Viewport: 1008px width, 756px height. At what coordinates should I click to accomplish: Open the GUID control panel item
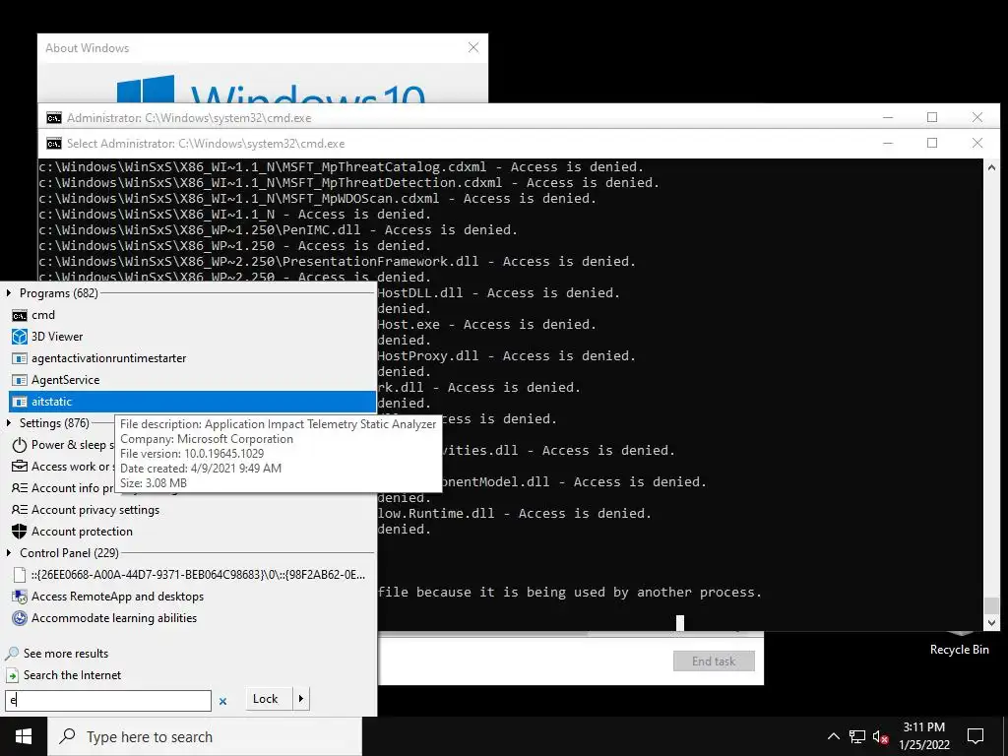(197, 575)
